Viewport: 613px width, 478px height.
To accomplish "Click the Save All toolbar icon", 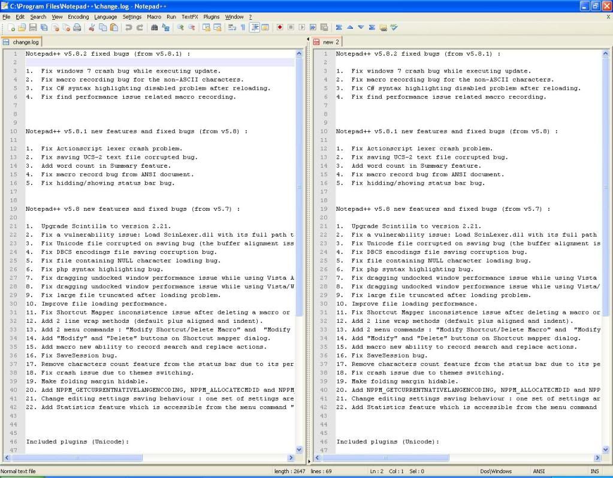I will (44, 28).
